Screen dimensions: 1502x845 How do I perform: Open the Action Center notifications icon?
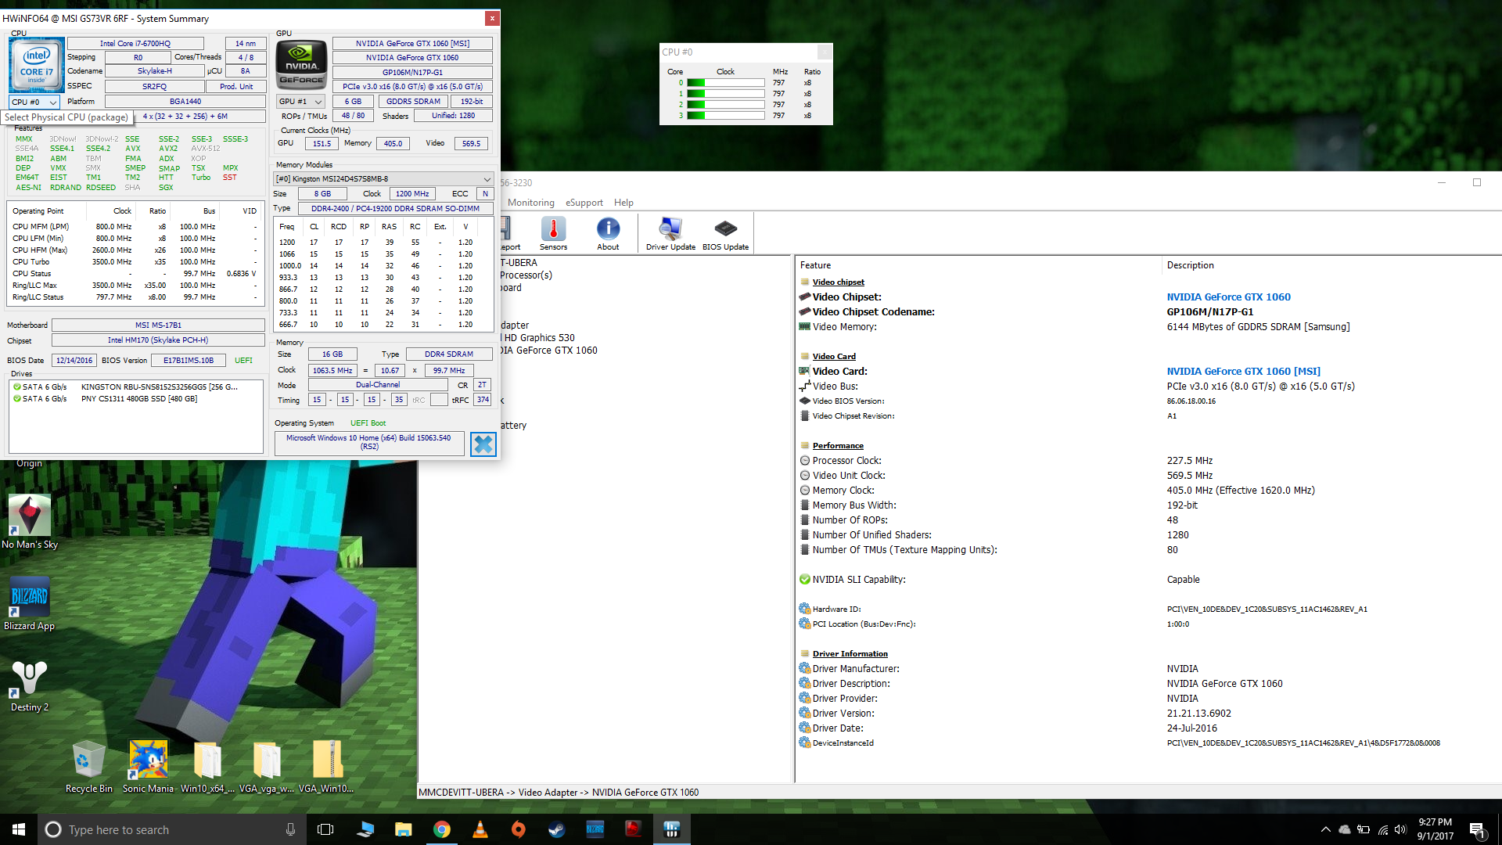point(1478,829)
